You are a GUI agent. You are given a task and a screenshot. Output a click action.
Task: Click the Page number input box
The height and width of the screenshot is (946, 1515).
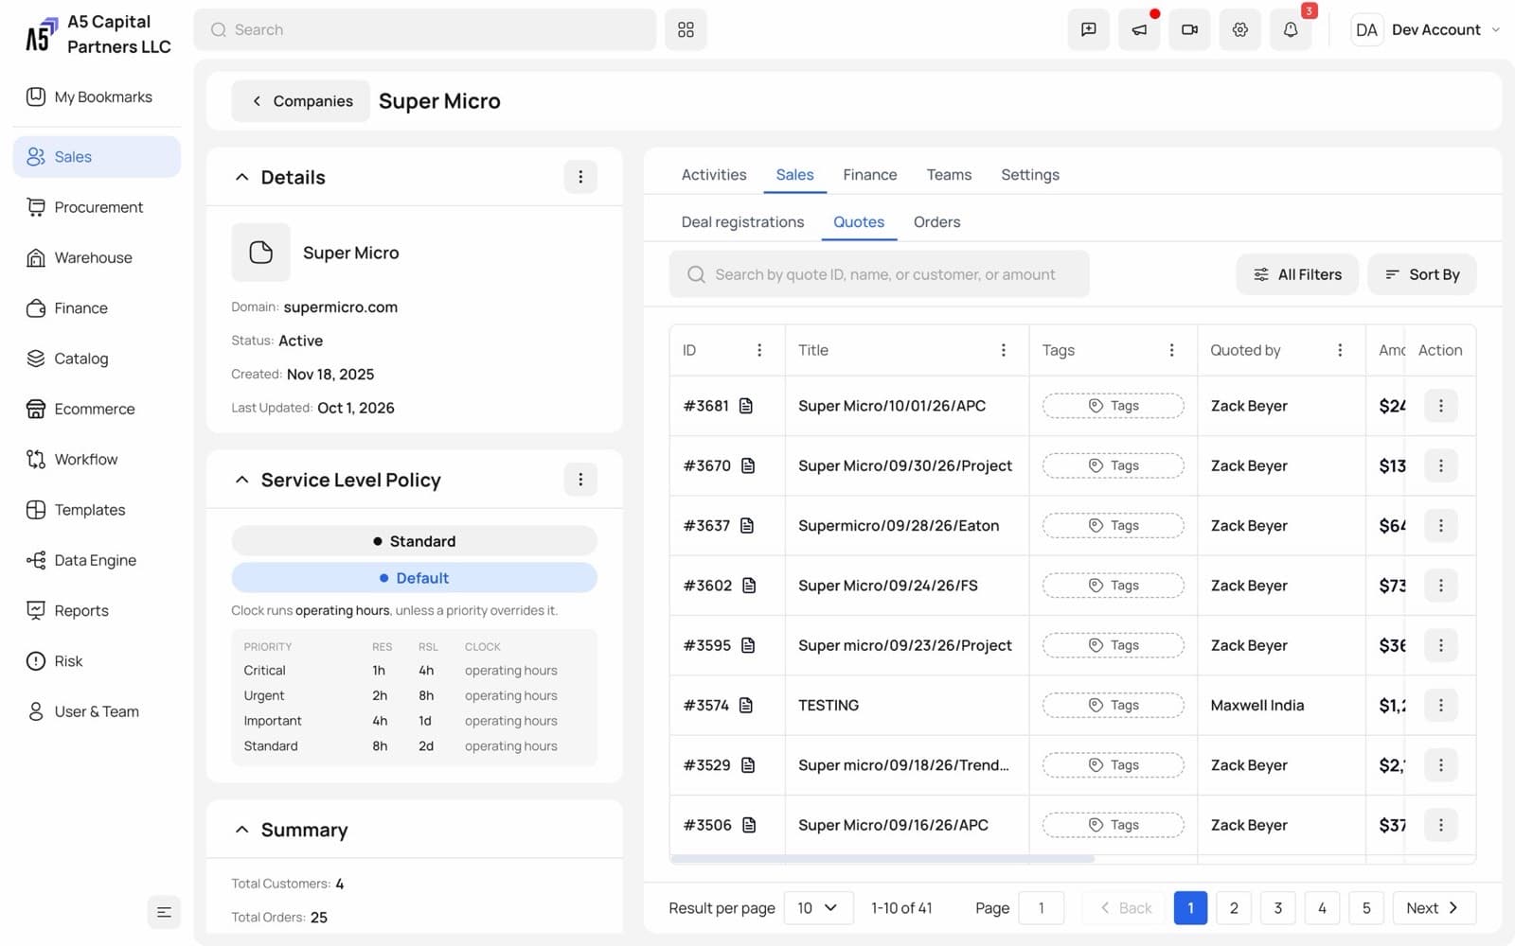pos(1041,908)
